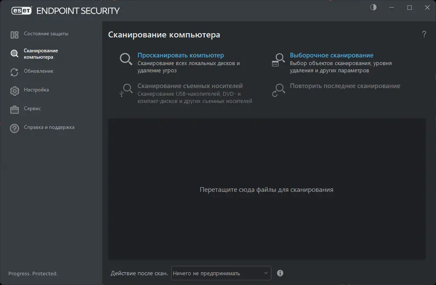
Task: Click the Настройка gear icon
Action: [x=14, y=90]
